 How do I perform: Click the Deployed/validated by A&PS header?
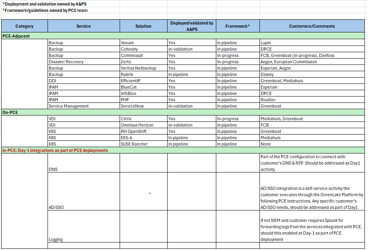tap(192, 26)
